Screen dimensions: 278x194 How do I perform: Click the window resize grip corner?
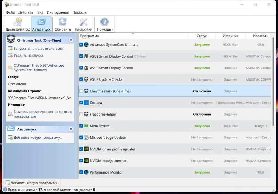pos(274,190)
